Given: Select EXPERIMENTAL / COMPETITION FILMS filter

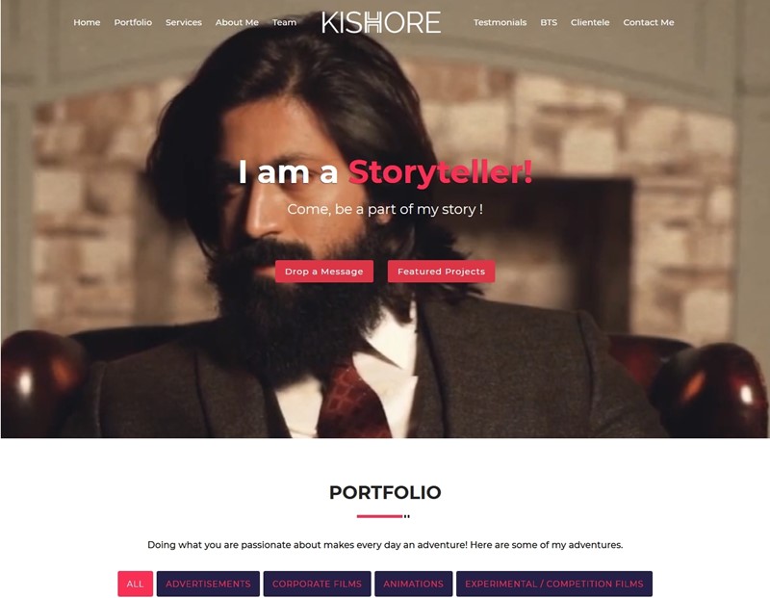Looking at the screenshot, I should [554, 584].
